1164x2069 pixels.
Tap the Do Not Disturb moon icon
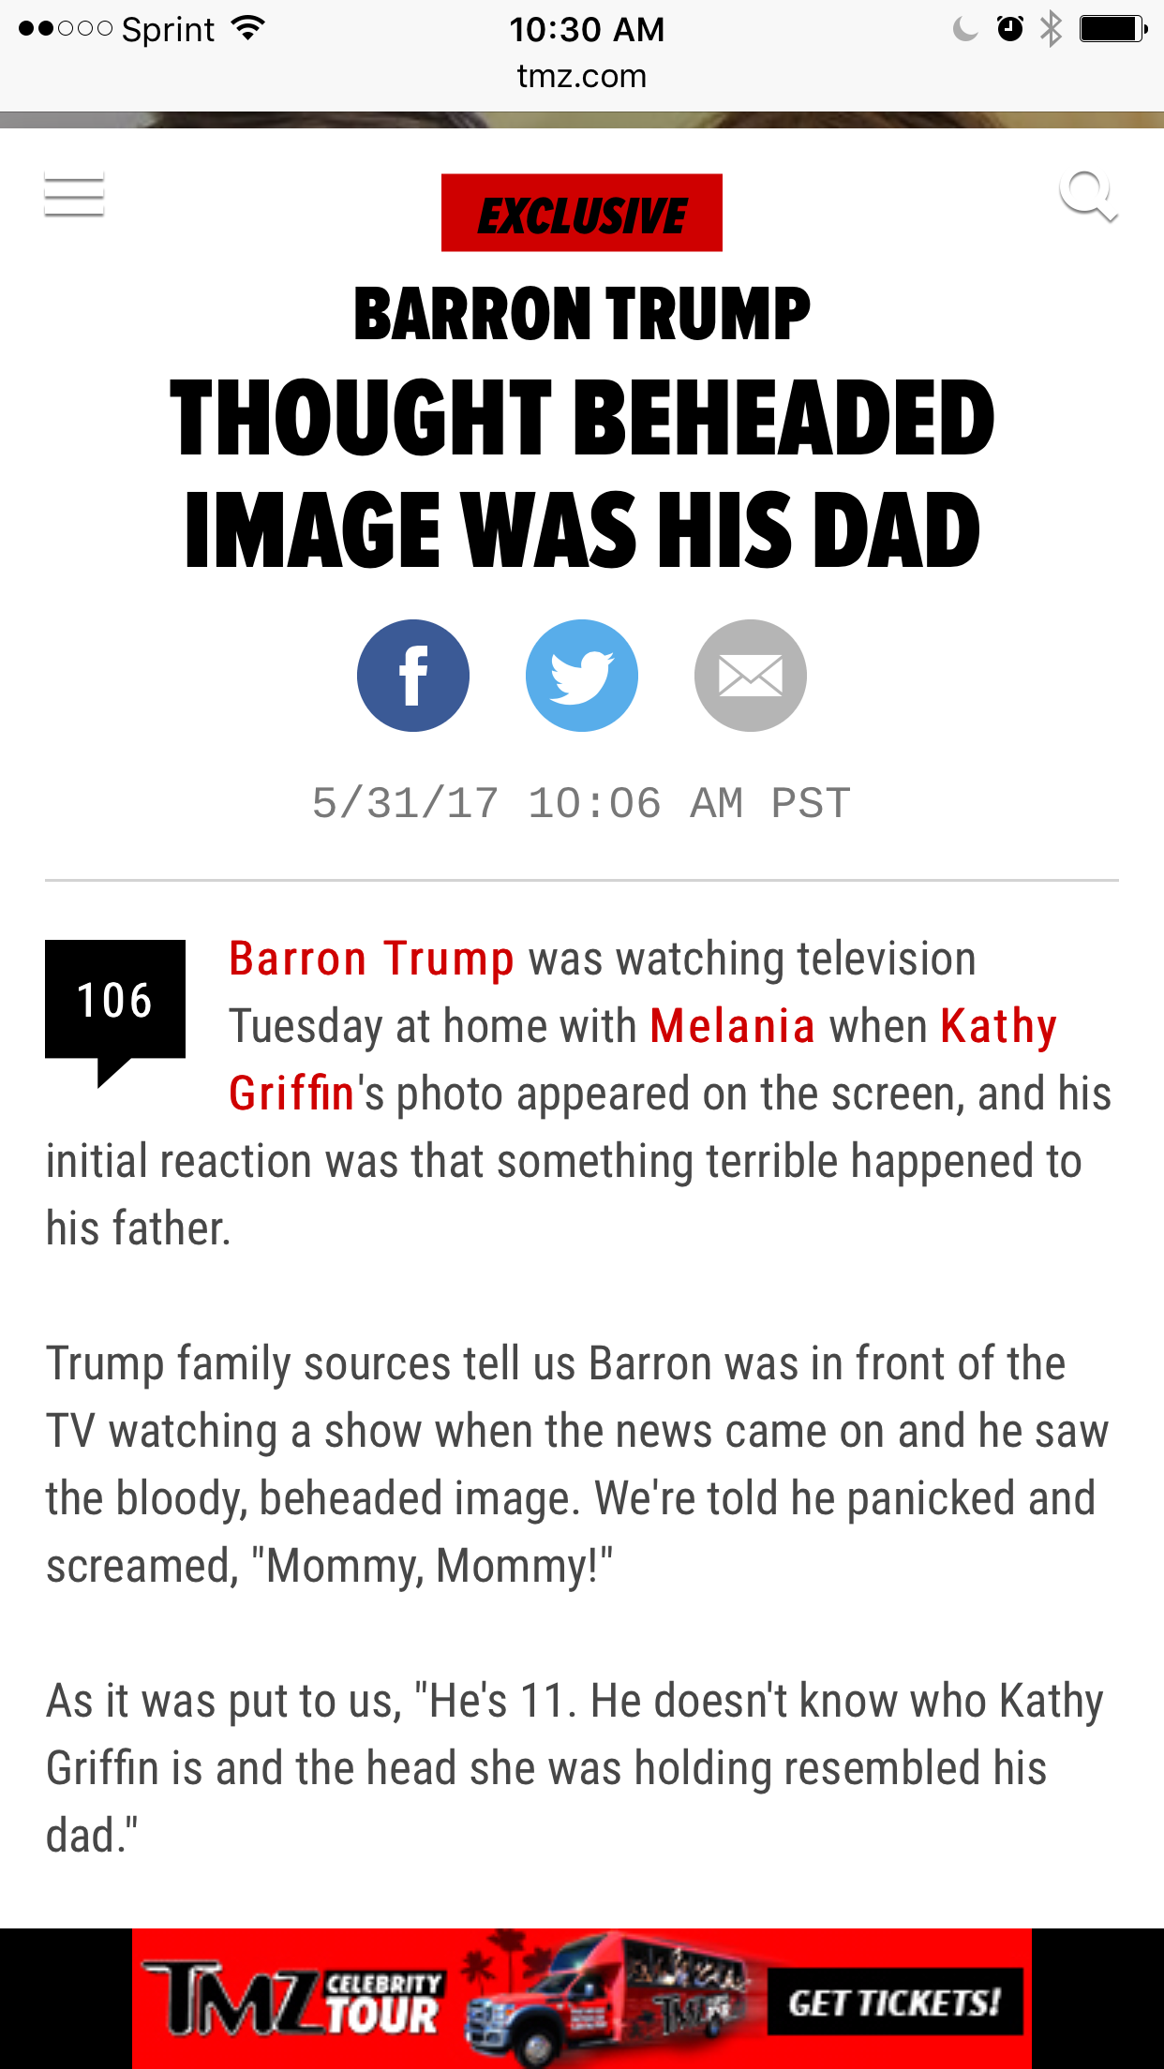[x=964, y=30]
